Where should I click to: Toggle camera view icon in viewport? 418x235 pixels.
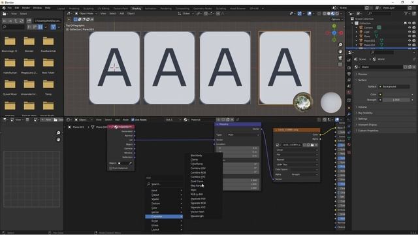pyautogui.click(x=340, y=58)
